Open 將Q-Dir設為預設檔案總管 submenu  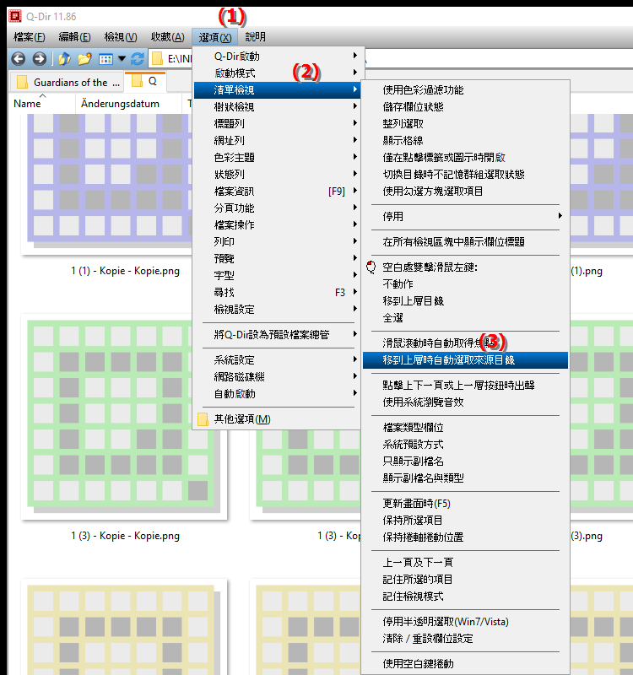click(277, 334)
